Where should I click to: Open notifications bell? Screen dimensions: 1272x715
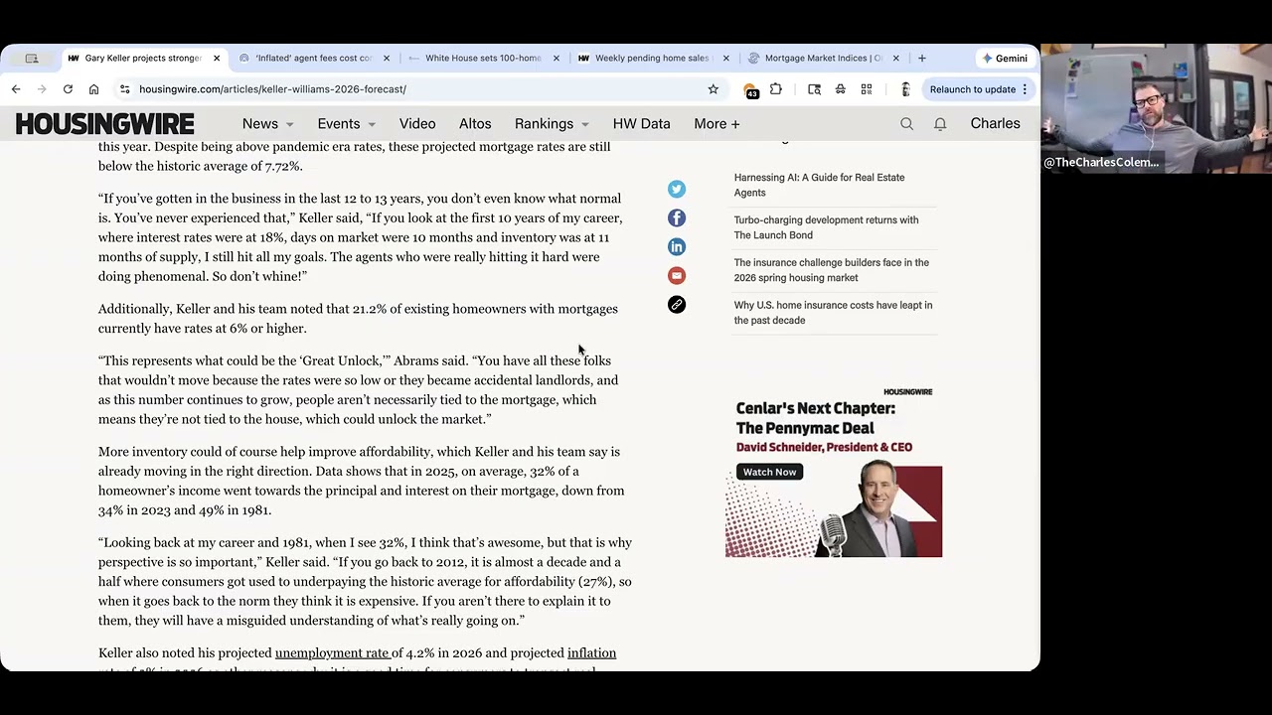[940, 124]
